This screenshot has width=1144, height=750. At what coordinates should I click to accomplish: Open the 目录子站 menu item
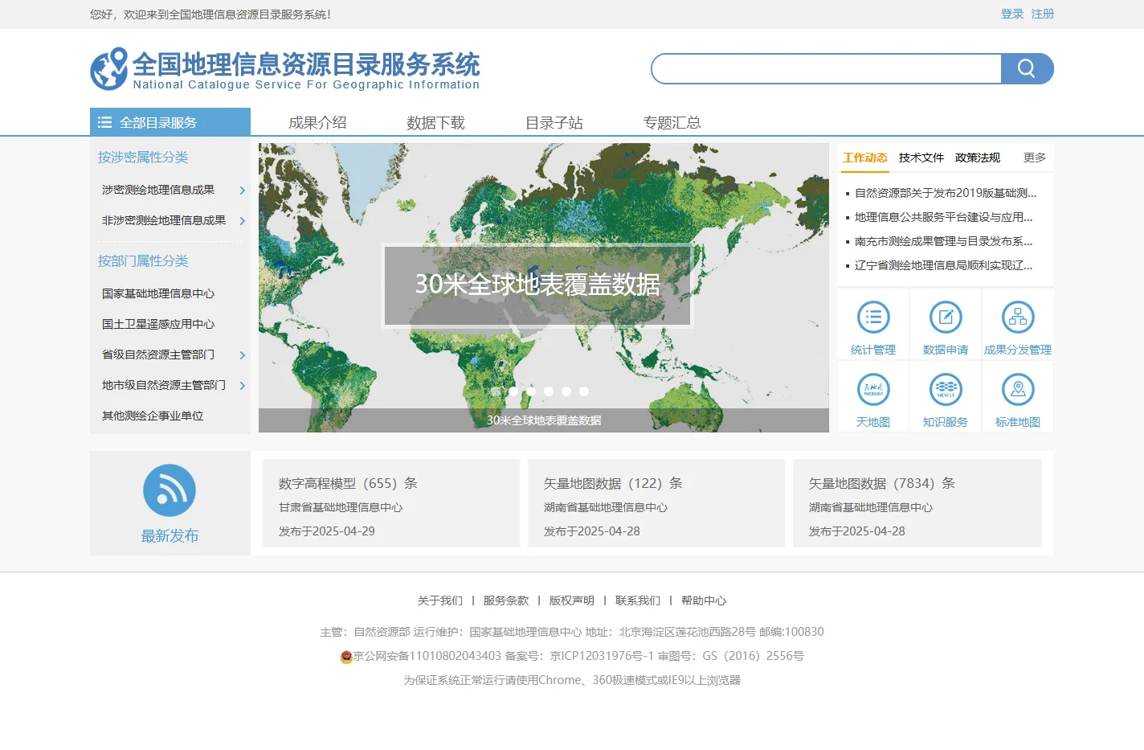pyautogui.click(x=554, y=123)
